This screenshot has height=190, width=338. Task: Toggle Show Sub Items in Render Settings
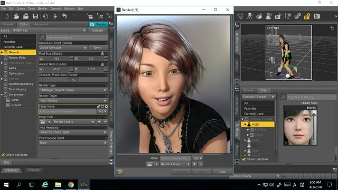pyautogui.click(x=3, y=155)
